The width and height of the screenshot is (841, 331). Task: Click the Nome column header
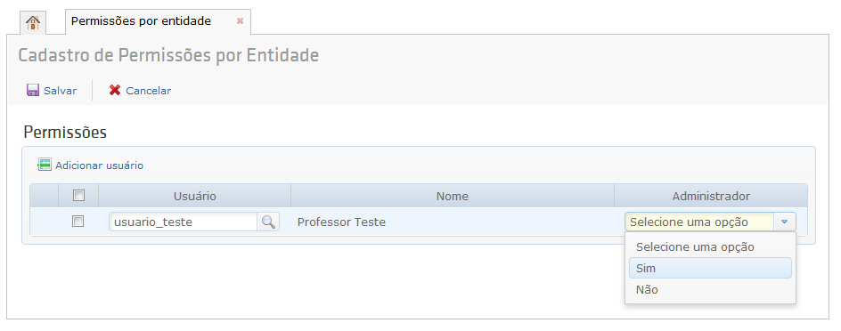pyautogui.click(x=453, y=196)
